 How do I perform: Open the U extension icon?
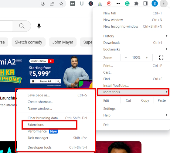click(82, 4)
